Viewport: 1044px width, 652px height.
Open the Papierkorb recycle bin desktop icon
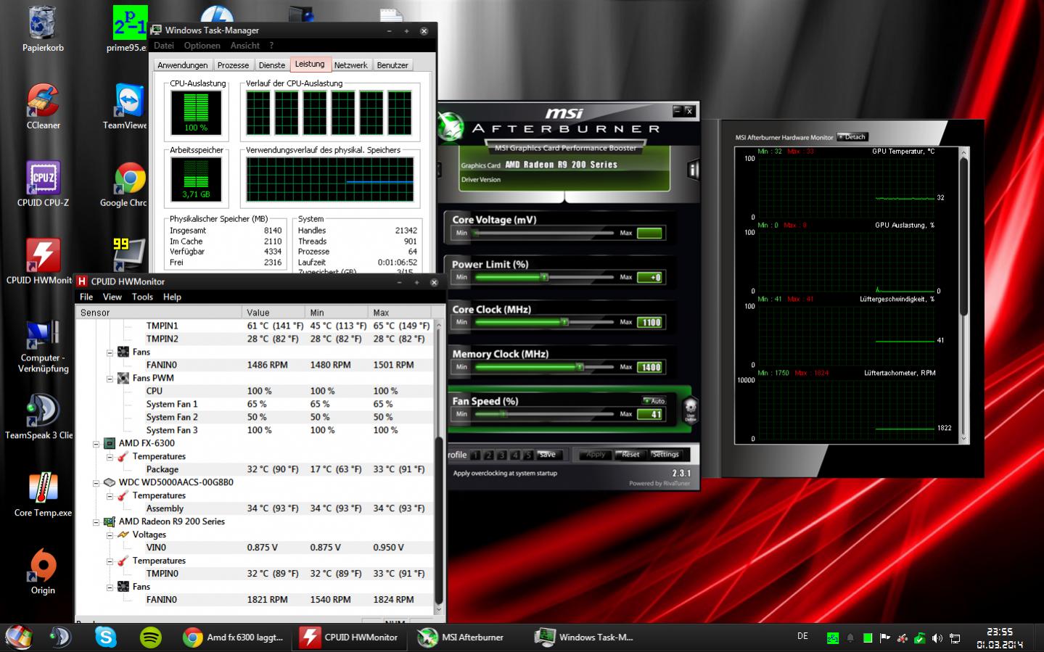(43, 29)
